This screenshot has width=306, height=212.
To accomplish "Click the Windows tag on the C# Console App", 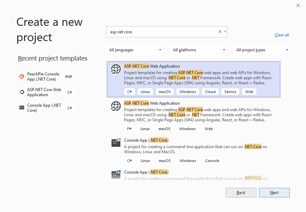I will (x=188, y=161).
